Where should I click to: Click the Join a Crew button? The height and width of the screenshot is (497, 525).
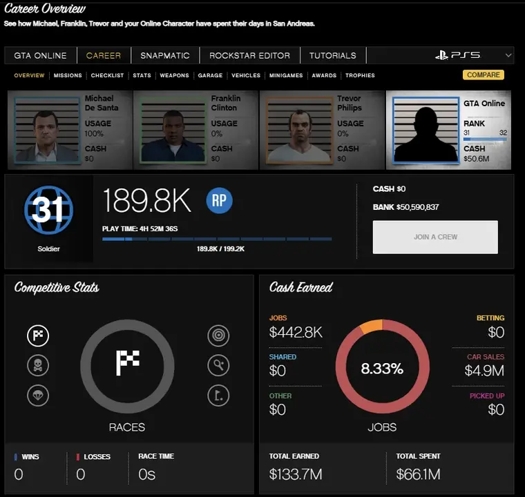[x=435, y=237]
